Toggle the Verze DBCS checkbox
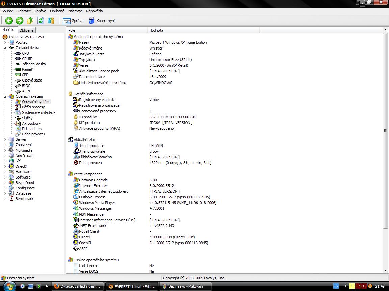This screenshot has height=291, width=389. click(x=76, y=271)
